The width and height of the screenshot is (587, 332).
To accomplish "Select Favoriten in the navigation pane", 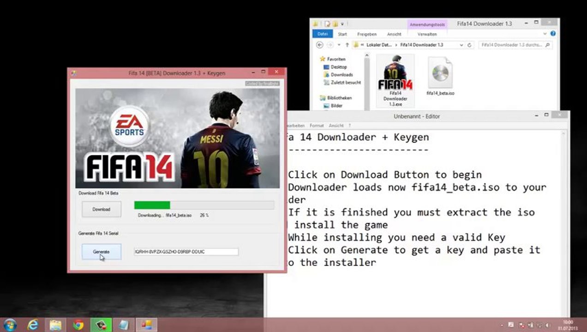I will 336,59.
